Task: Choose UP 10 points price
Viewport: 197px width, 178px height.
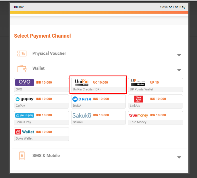Action: [x=154, y=82]
